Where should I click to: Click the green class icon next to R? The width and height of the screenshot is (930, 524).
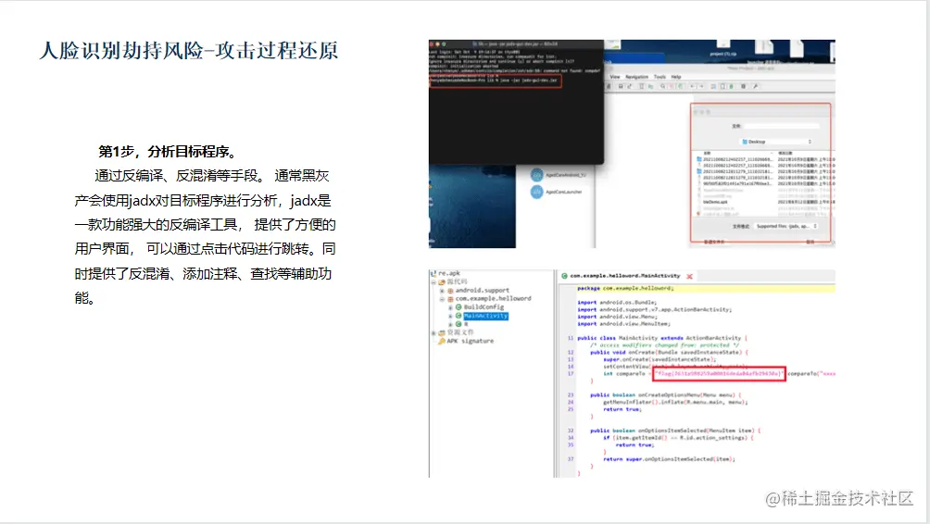click(459, 324)
